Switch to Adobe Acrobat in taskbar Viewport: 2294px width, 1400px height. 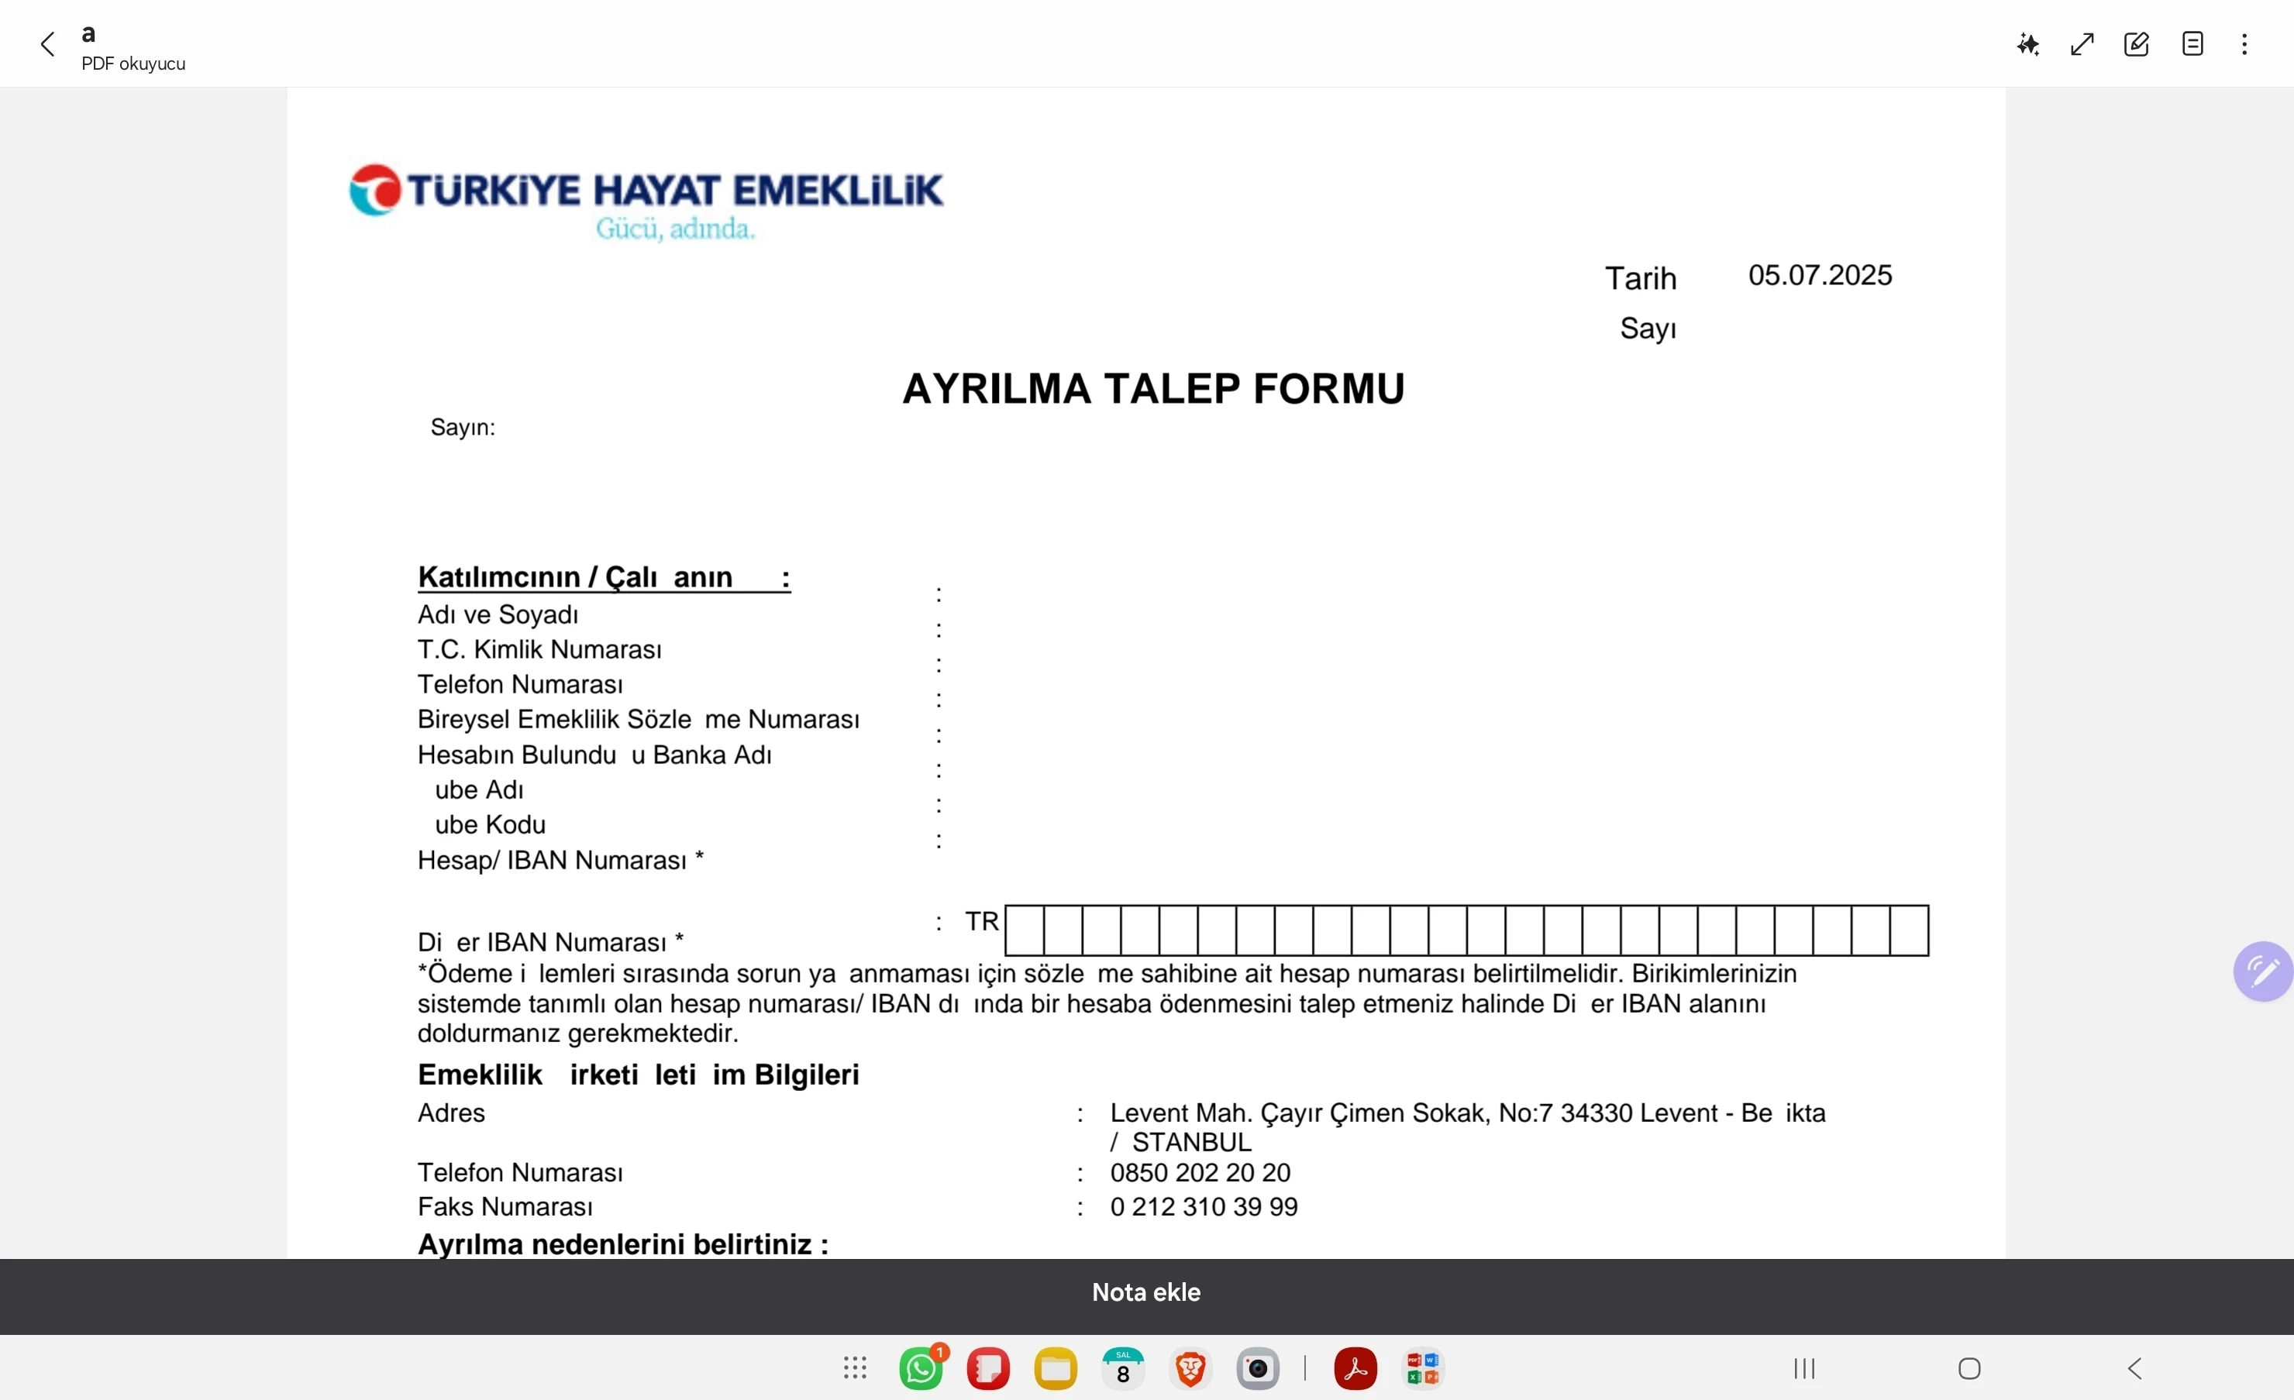tap(1355, 1369)
